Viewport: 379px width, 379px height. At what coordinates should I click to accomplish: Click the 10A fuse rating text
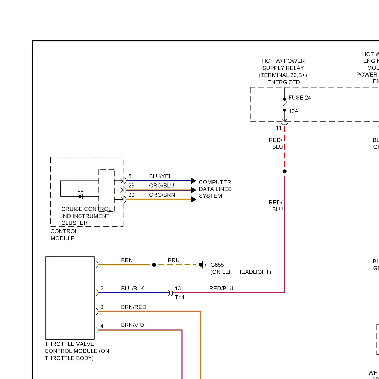coord(293,111)
